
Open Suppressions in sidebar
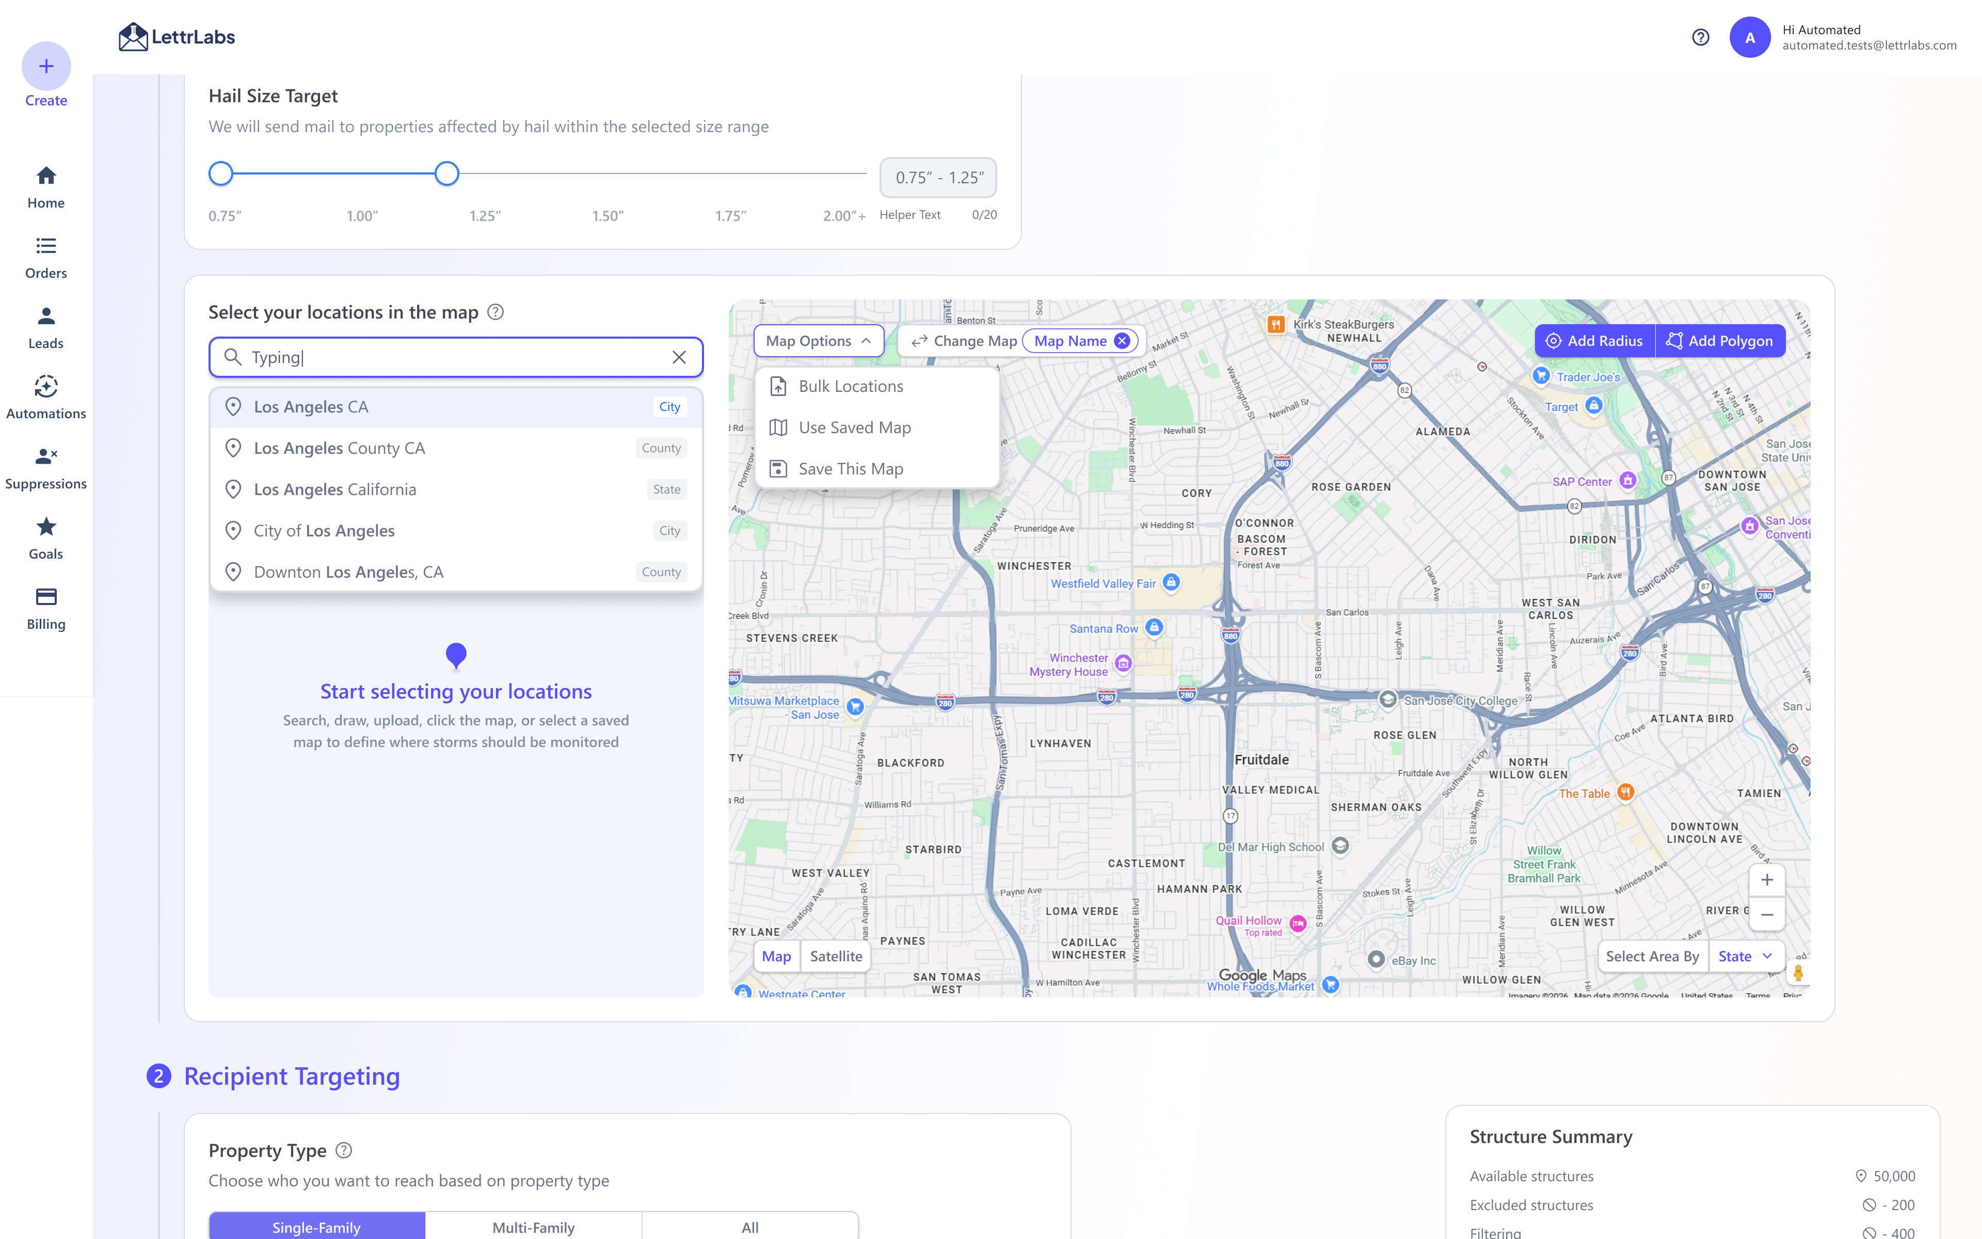pyautogui.click(x=46, y=469)
